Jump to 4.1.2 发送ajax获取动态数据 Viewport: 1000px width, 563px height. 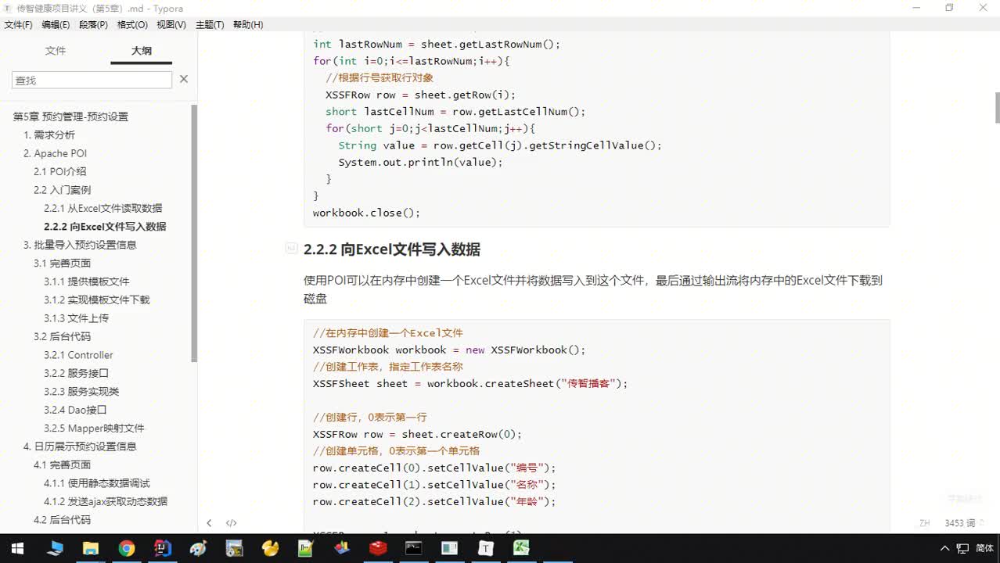point(105,501)
